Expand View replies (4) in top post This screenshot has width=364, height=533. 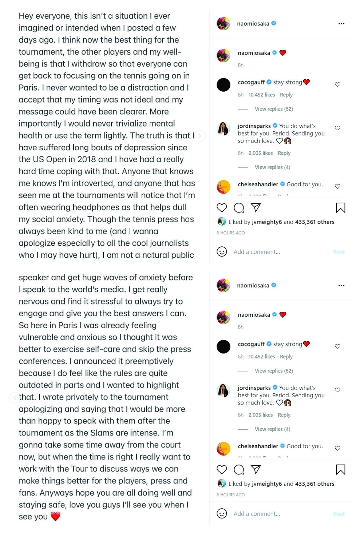[x=272, y=167]
